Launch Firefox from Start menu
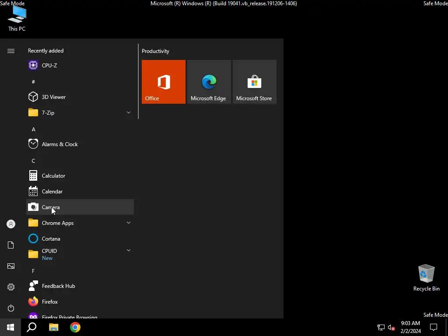The image size is (448, 336). click(80, 302)
